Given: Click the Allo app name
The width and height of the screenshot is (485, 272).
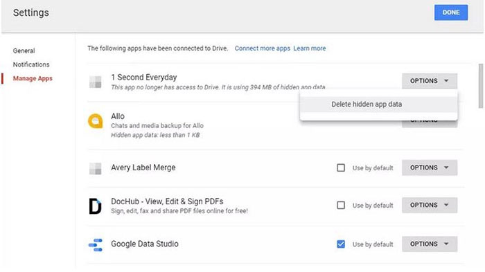Looking at the screenshot, I should coord(118,116).
